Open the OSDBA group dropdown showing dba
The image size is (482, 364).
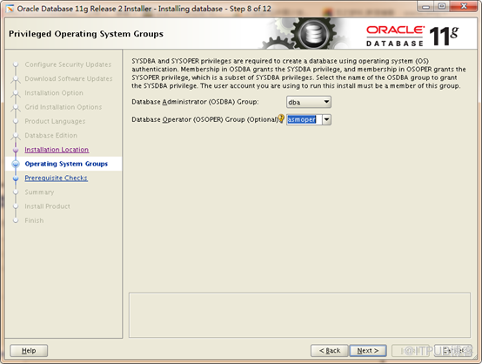309,102
